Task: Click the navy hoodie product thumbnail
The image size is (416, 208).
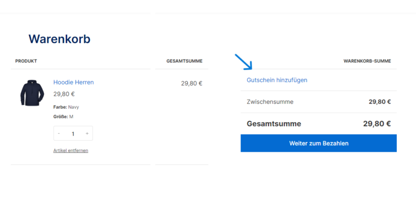Action: (x=32, y=93)
